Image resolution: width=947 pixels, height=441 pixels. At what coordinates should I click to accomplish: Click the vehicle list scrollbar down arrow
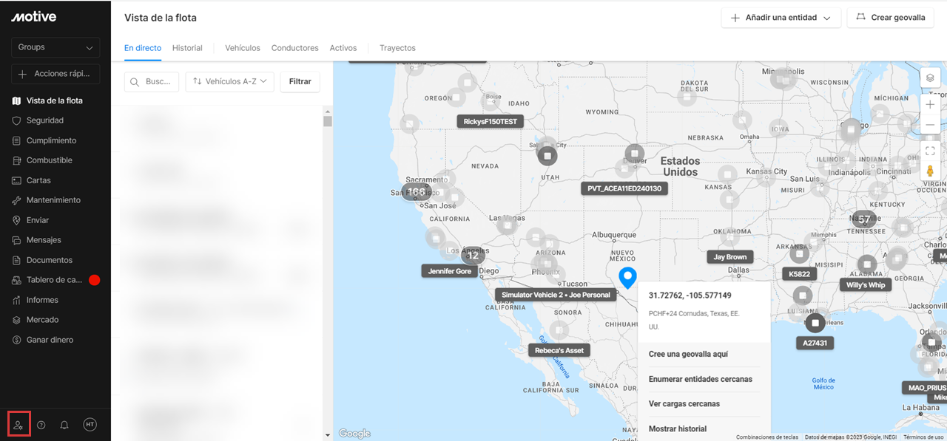(x=328, y=435)
